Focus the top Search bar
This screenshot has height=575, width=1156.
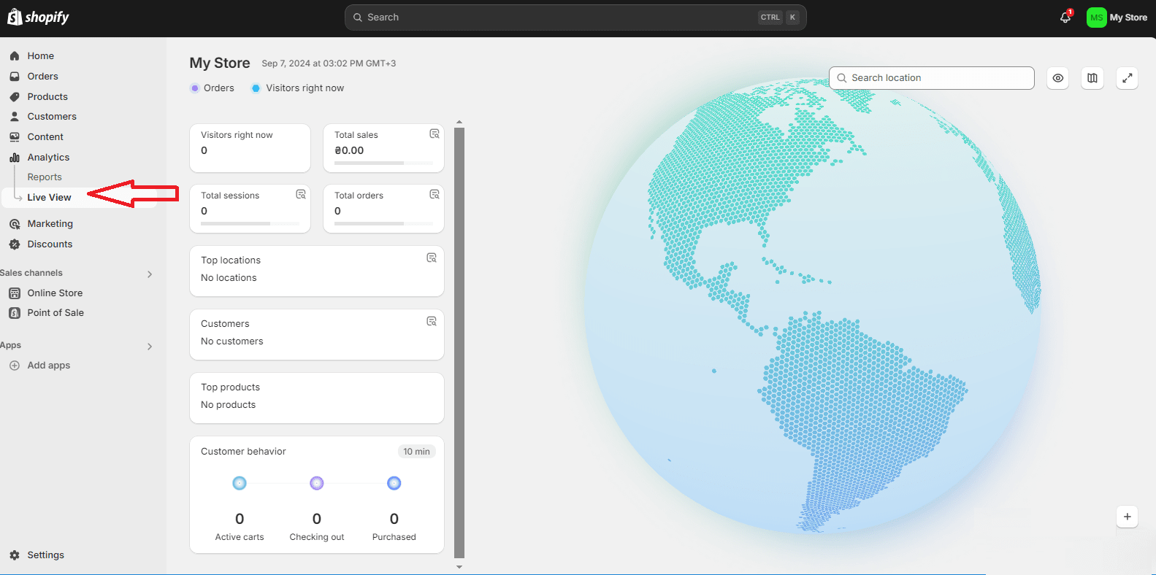point(575,18)
